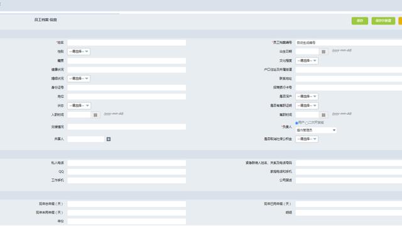Click the 员工档案编号 input field
This screenshot has height=226, width=402.
pos(349,43)
